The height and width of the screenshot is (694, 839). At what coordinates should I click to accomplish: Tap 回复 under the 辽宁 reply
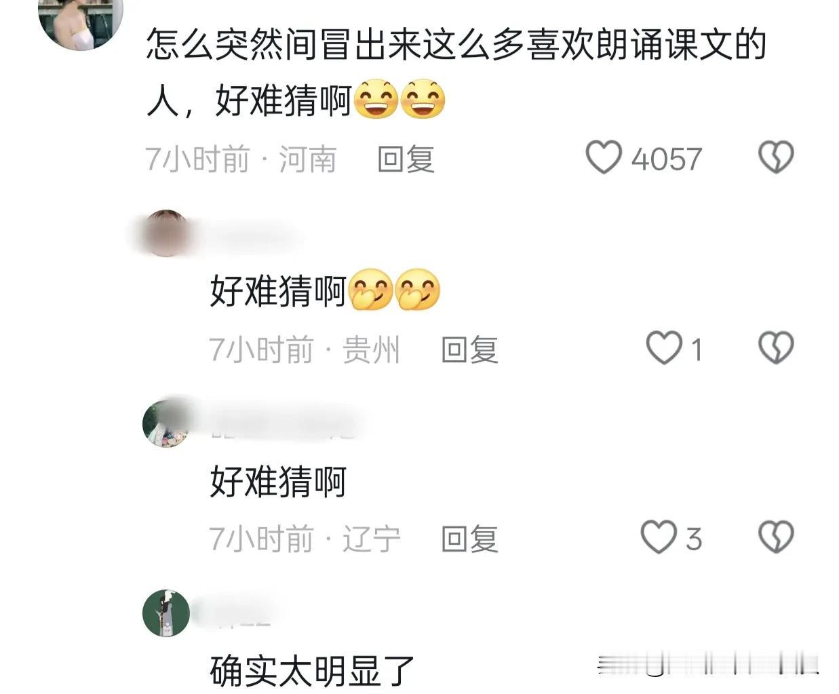point(469,539)
